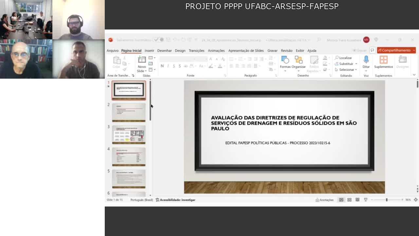Center the paragraph text
This screenshot has width=419, height=236.
[x=237, y=66]
